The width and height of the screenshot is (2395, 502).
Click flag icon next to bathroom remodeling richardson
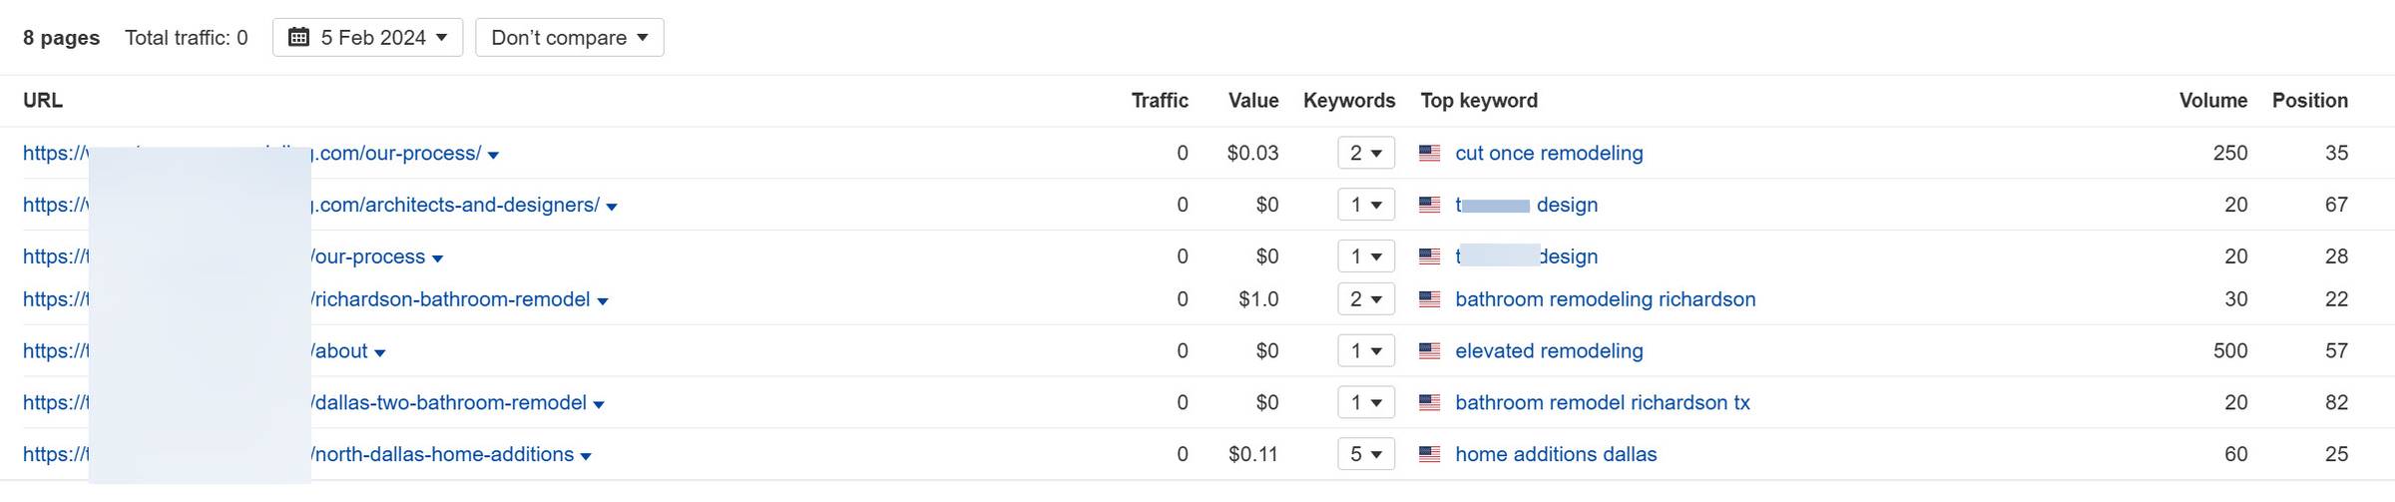(1429, 299)
